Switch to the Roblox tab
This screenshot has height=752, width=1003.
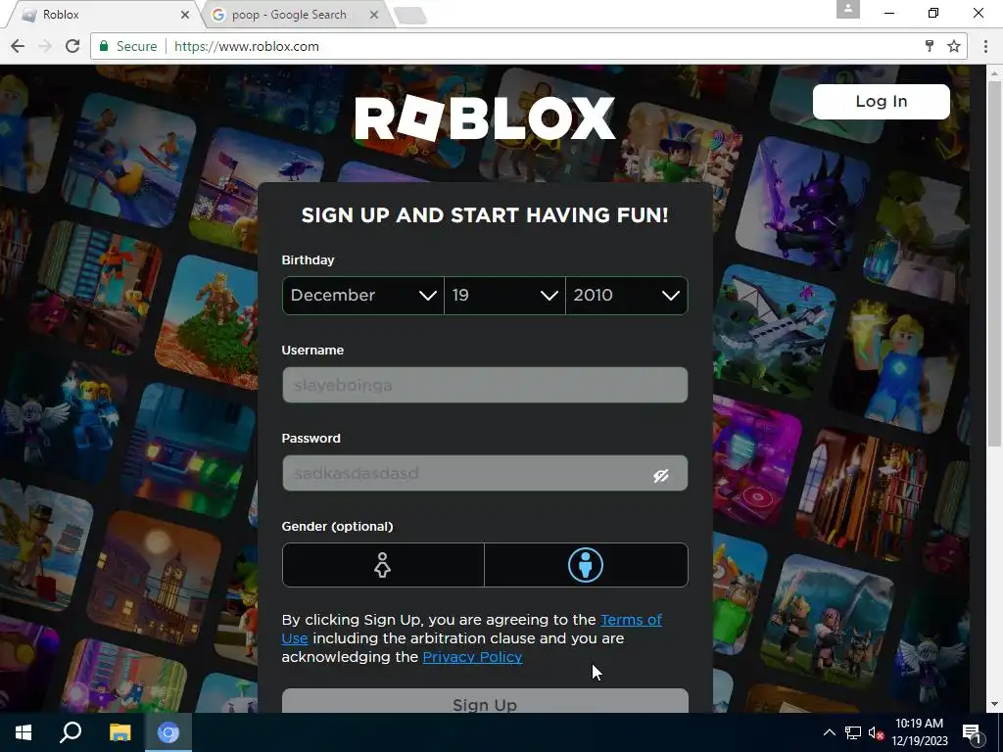(x=102, y=15)
